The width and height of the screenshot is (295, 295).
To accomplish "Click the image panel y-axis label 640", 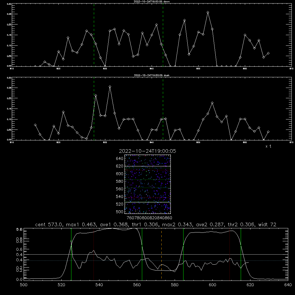I will [x=120, y=159].
